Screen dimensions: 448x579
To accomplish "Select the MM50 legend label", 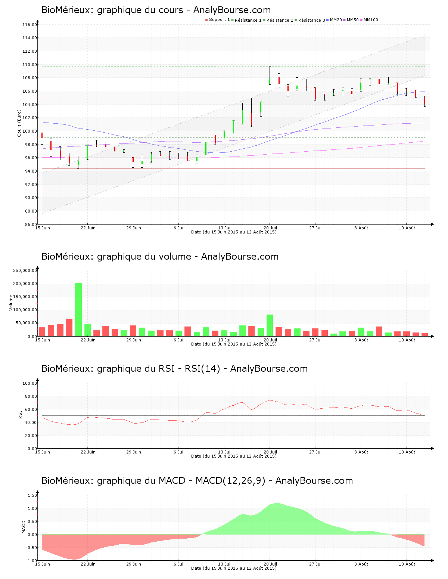I will click(352, 20).
